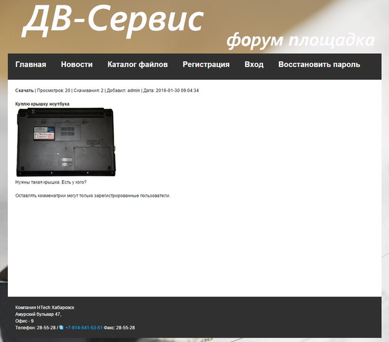
Task: Click the форум площадка subtitle
Action: [301, 40]
